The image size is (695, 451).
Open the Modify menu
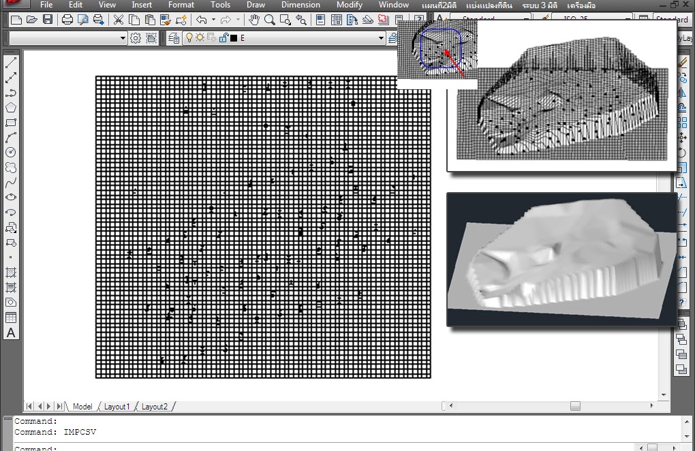[350, 5]
